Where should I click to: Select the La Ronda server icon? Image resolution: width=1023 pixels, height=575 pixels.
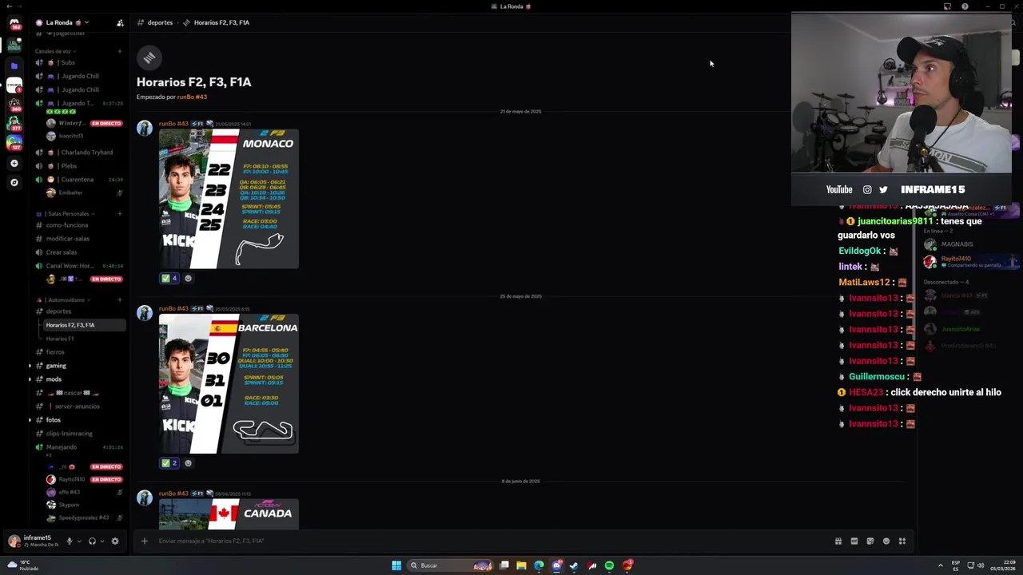point(14,46)
